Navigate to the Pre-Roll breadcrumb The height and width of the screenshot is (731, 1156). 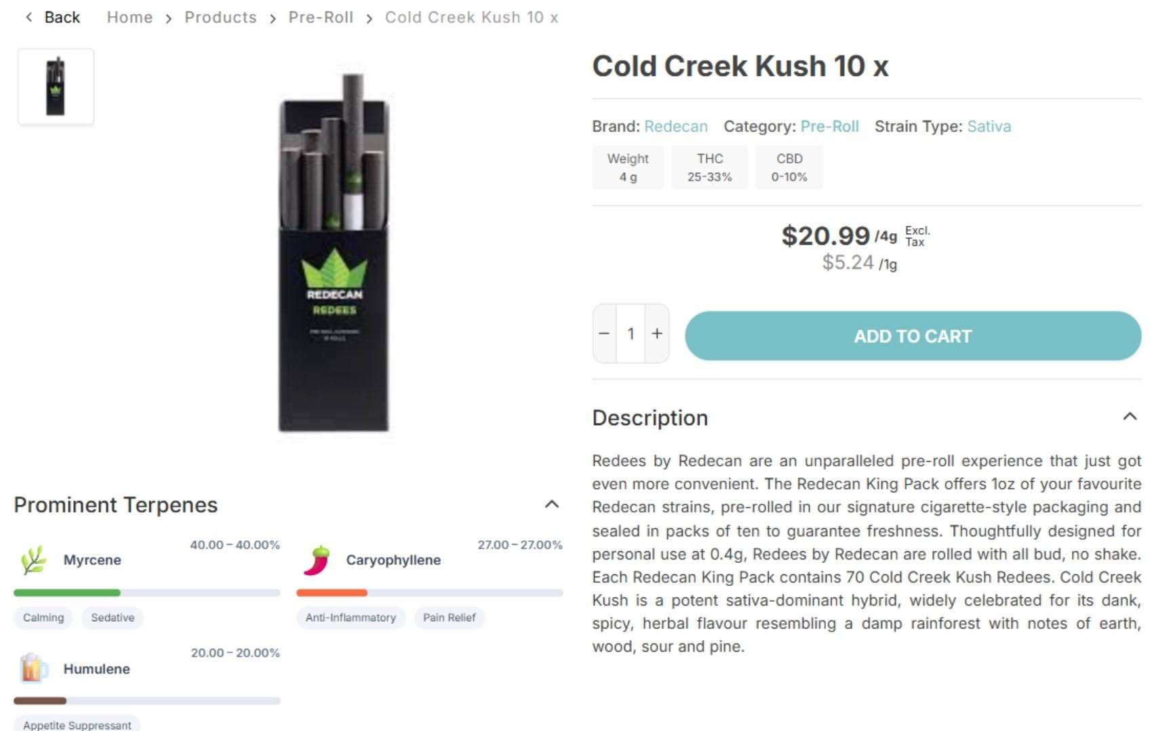pyautogui.click(x=321, y=18)
